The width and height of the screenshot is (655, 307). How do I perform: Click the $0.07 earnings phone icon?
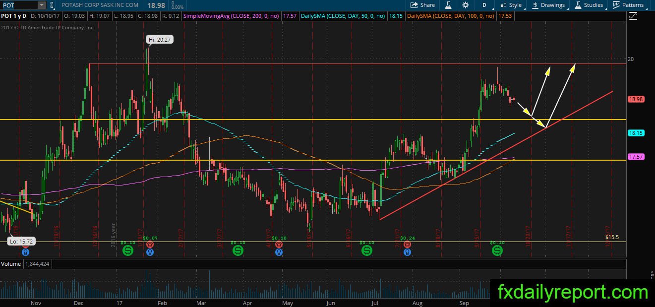click(x=150, y=244)
